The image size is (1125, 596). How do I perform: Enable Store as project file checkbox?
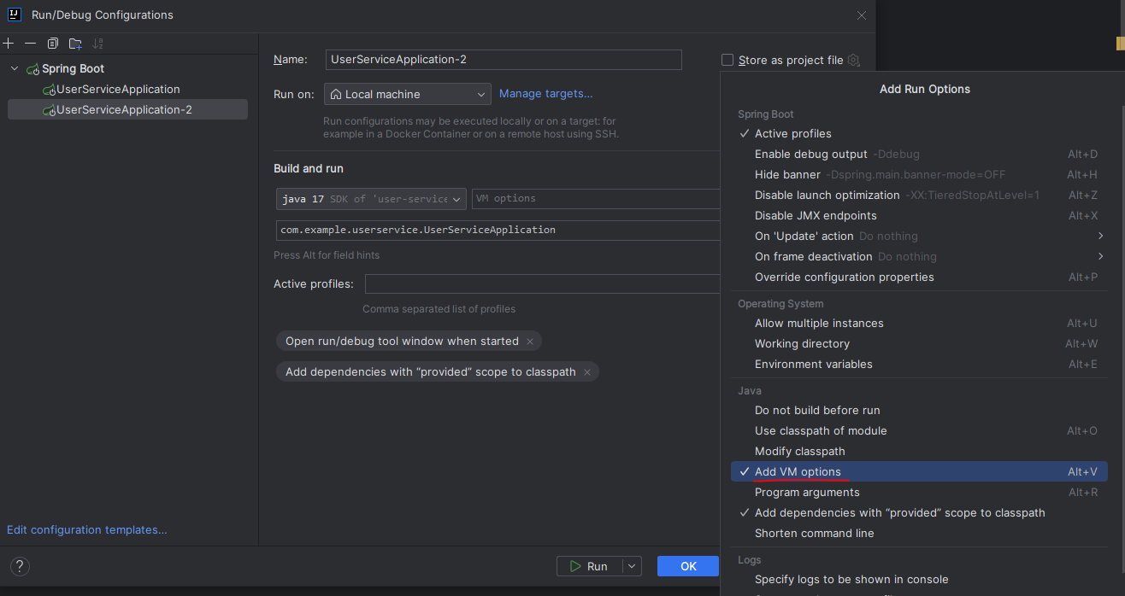(727, 60)
